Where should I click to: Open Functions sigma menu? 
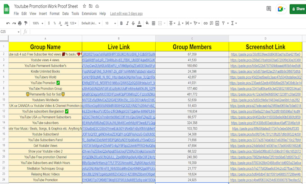pos(234,23)
